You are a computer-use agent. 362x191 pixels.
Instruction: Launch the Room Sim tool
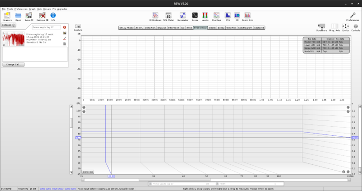tap(248, 16)
